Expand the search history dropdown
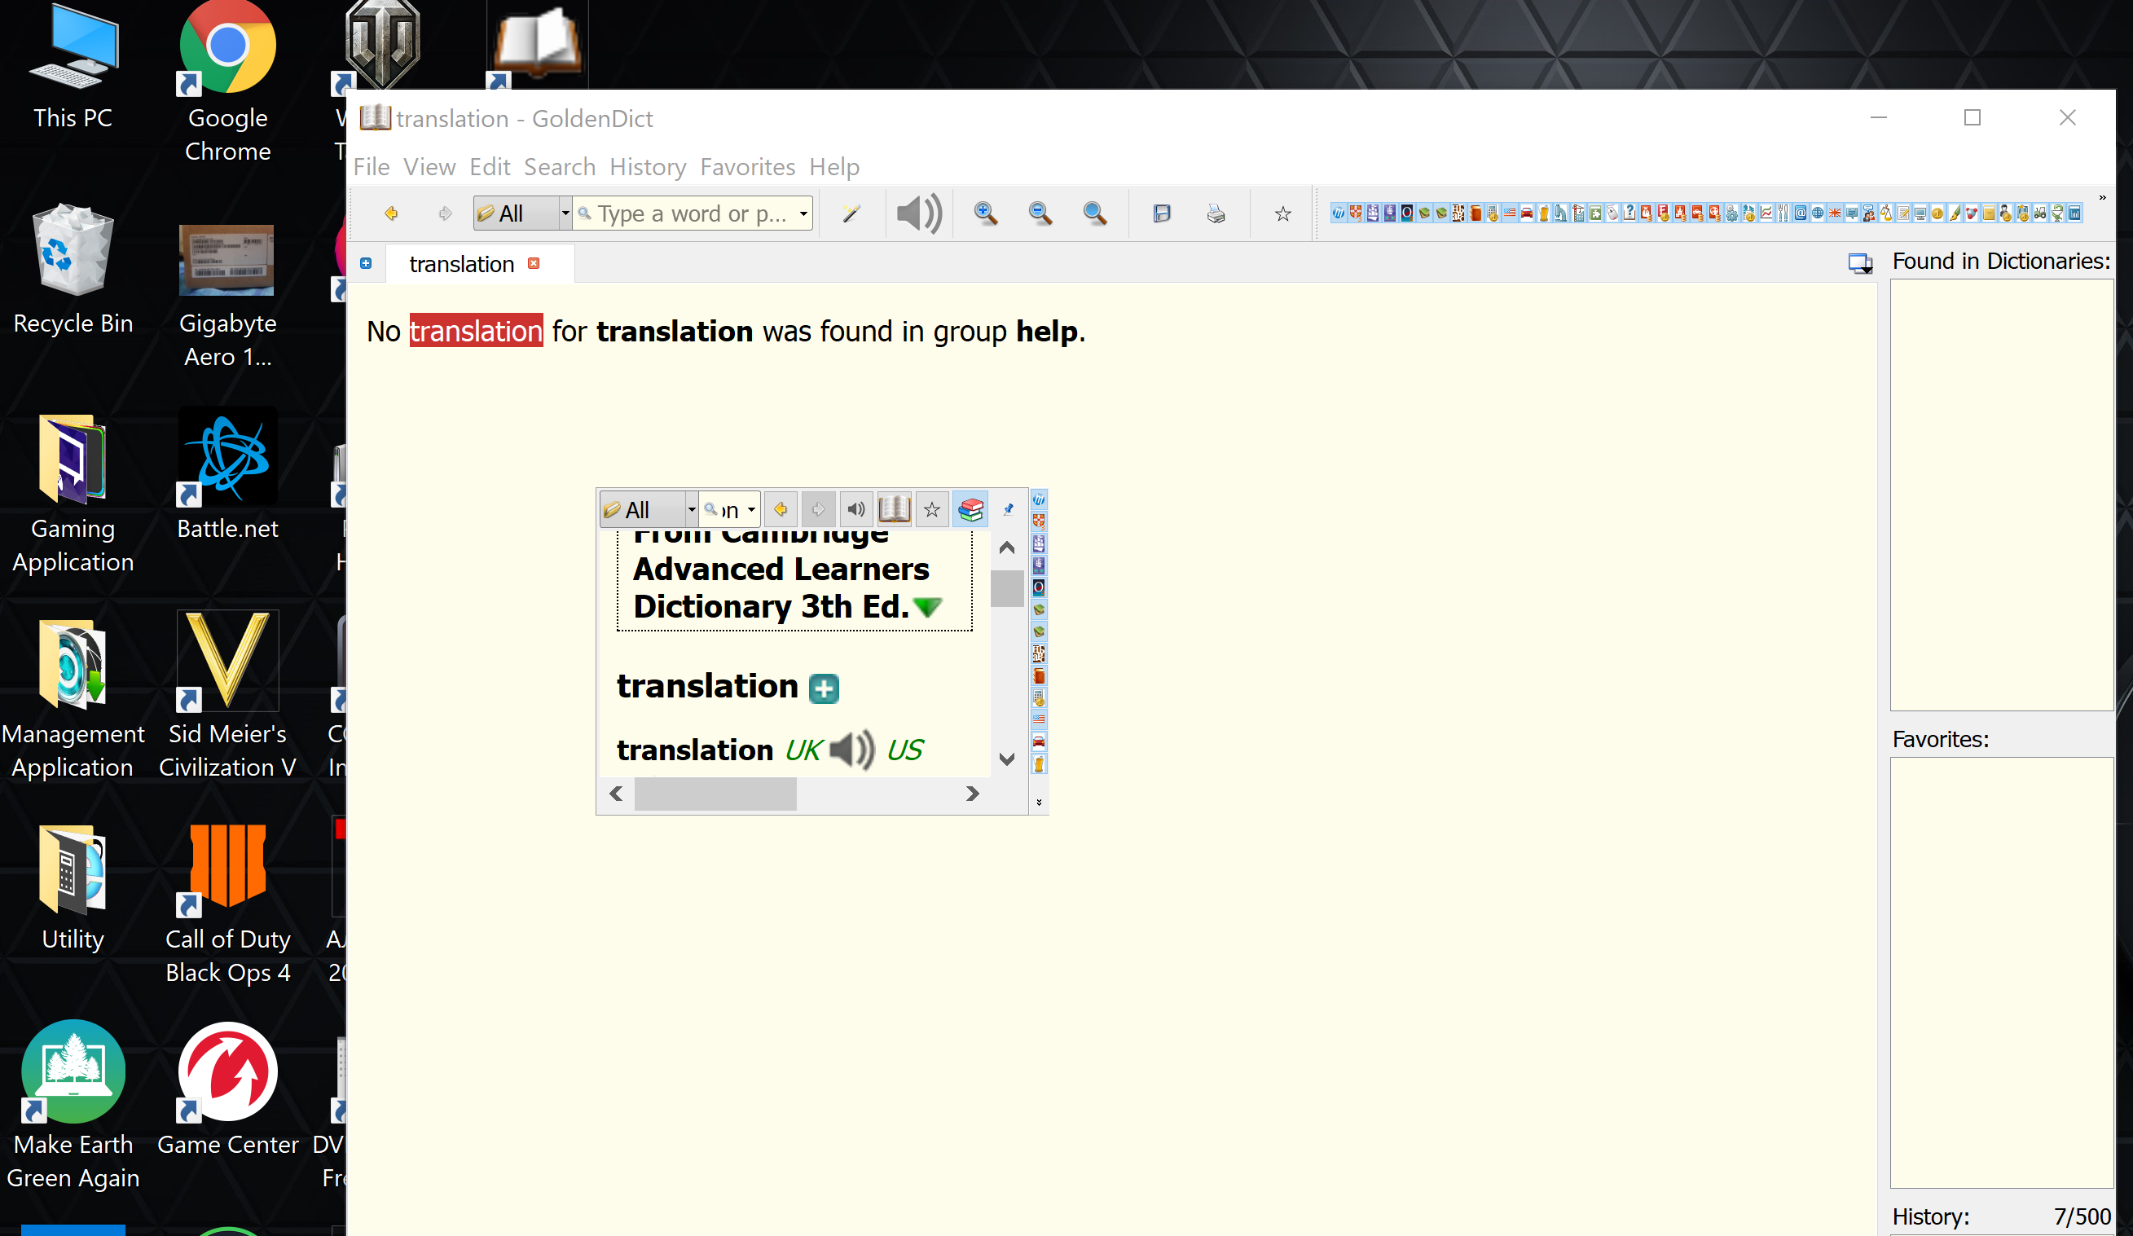Screen dimensions: 2133x1236 pos(803,213)
